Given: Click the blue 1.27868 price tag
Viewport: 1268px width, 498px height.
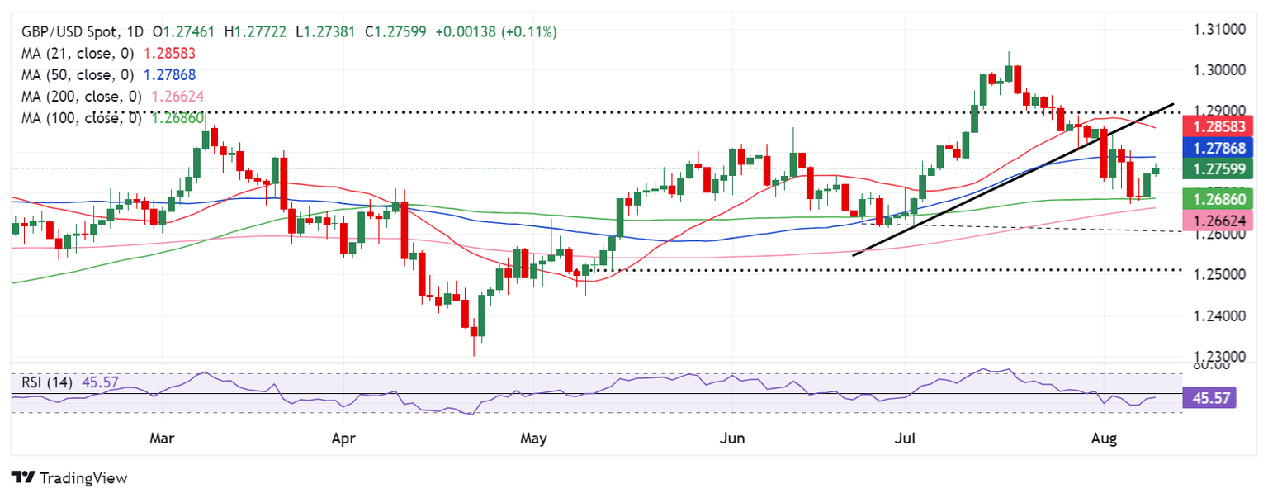Looking at the screenshot, I should (1218, 149).
